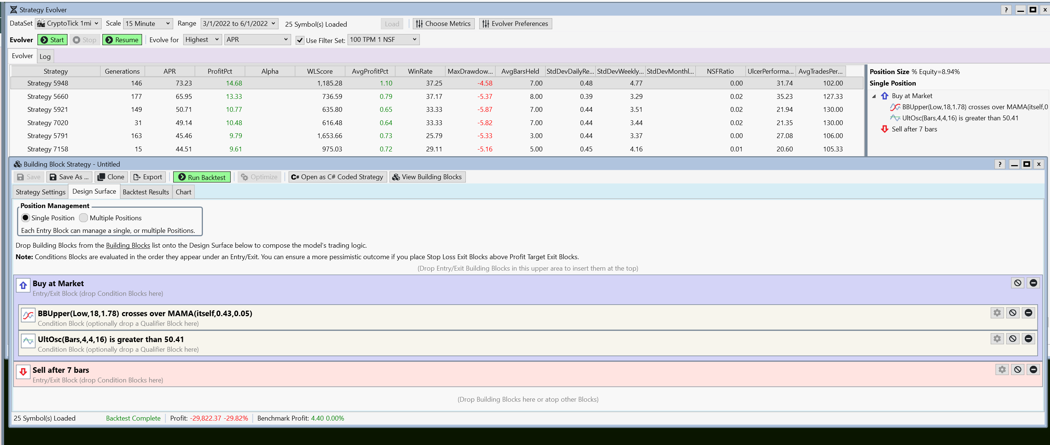The height and width of the screenshot is (445, 1050).
Task: Collapse the Buy at Market tree node
Action: 874,96
